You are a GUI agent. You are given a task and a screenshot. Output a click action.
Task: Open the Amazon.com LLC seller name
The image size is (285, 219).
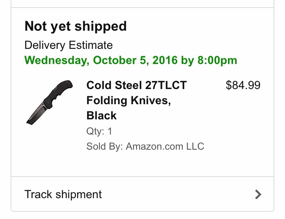pyautogui.click(x=165, y=146)
